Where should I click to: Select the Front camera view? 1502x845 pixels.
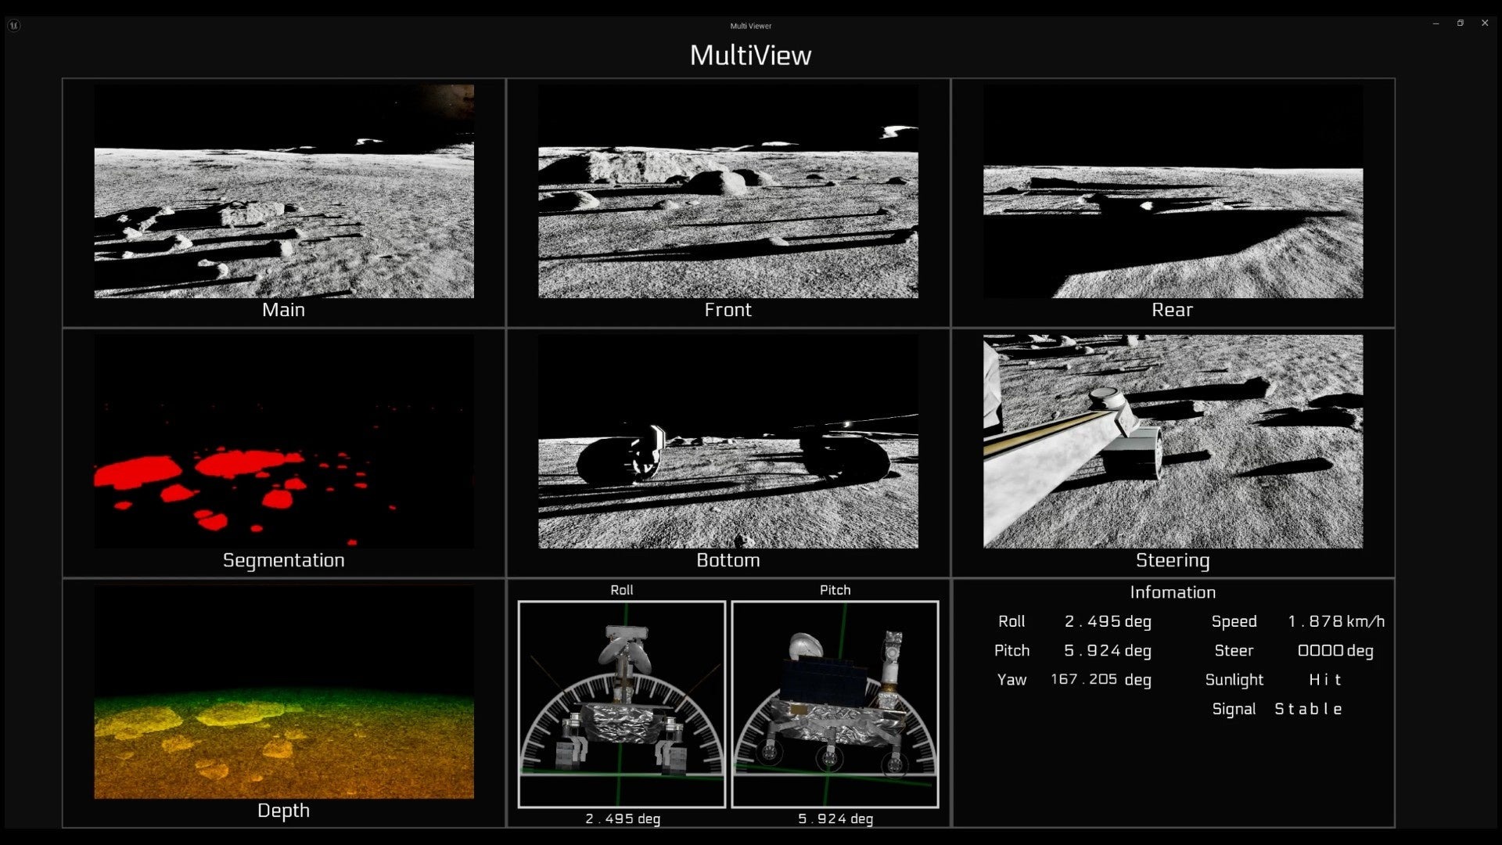[x=728, y=191]
